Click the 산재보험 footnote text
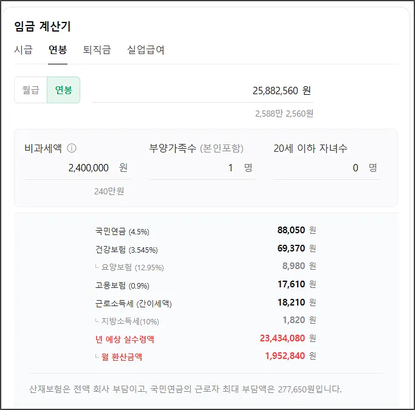The image size is (415, 410). [185, 389]
